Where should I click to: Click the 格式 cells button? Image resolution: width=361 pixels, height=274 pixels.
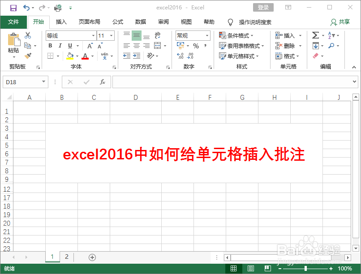287,56
